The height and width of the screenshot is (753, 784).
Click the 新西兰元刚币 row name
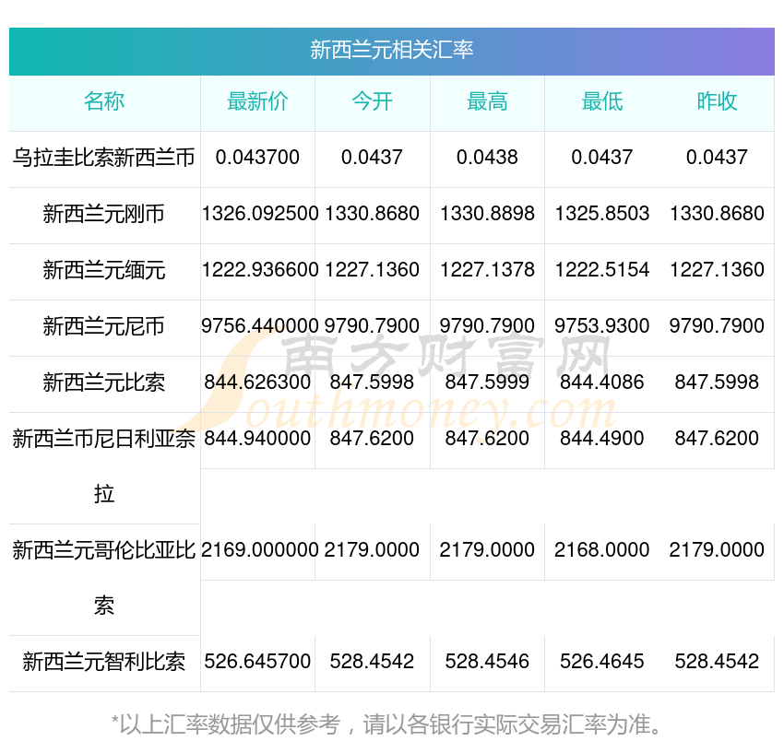104,214
